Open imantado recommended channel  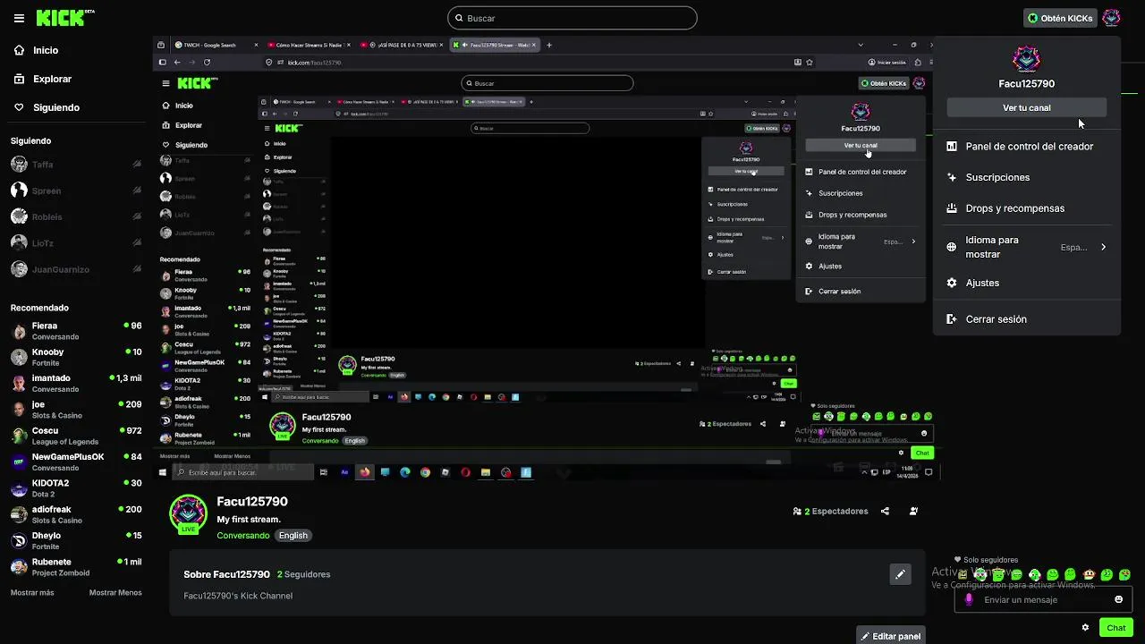tap(75, 383)
